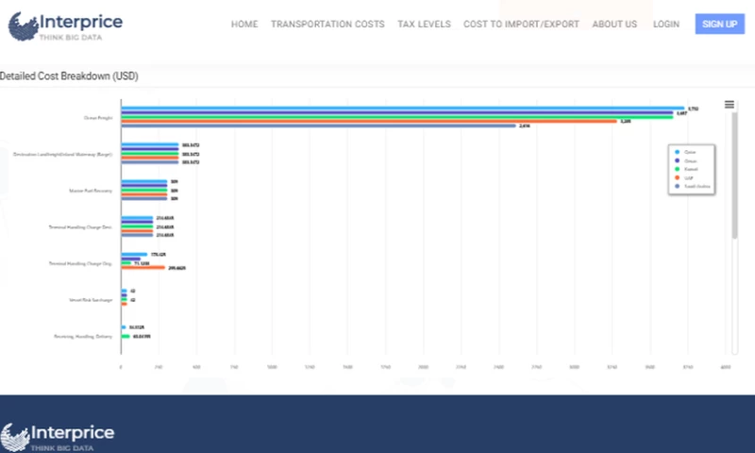This screenshot has width=755, height=453.
Task: Open the Home menu item
Action: tap(244, 25)
